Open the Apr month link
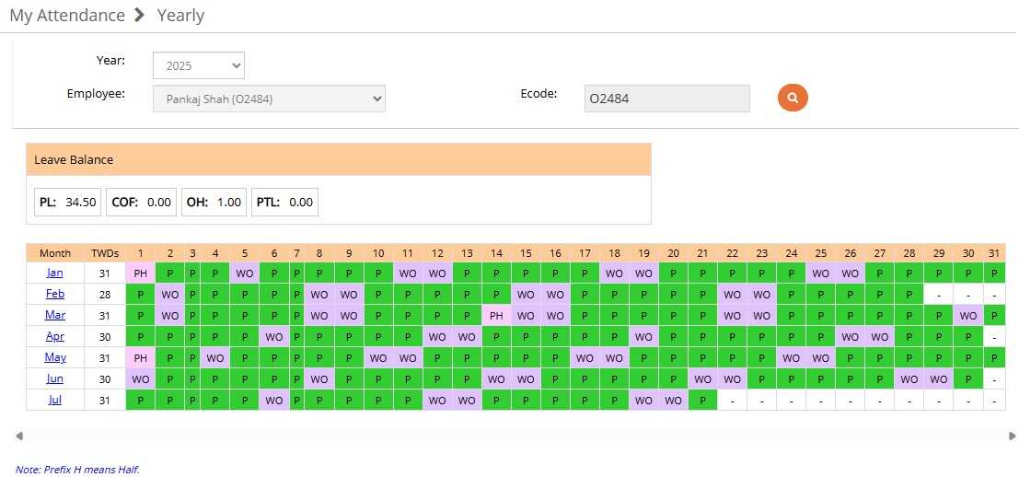 click(55, 336)
